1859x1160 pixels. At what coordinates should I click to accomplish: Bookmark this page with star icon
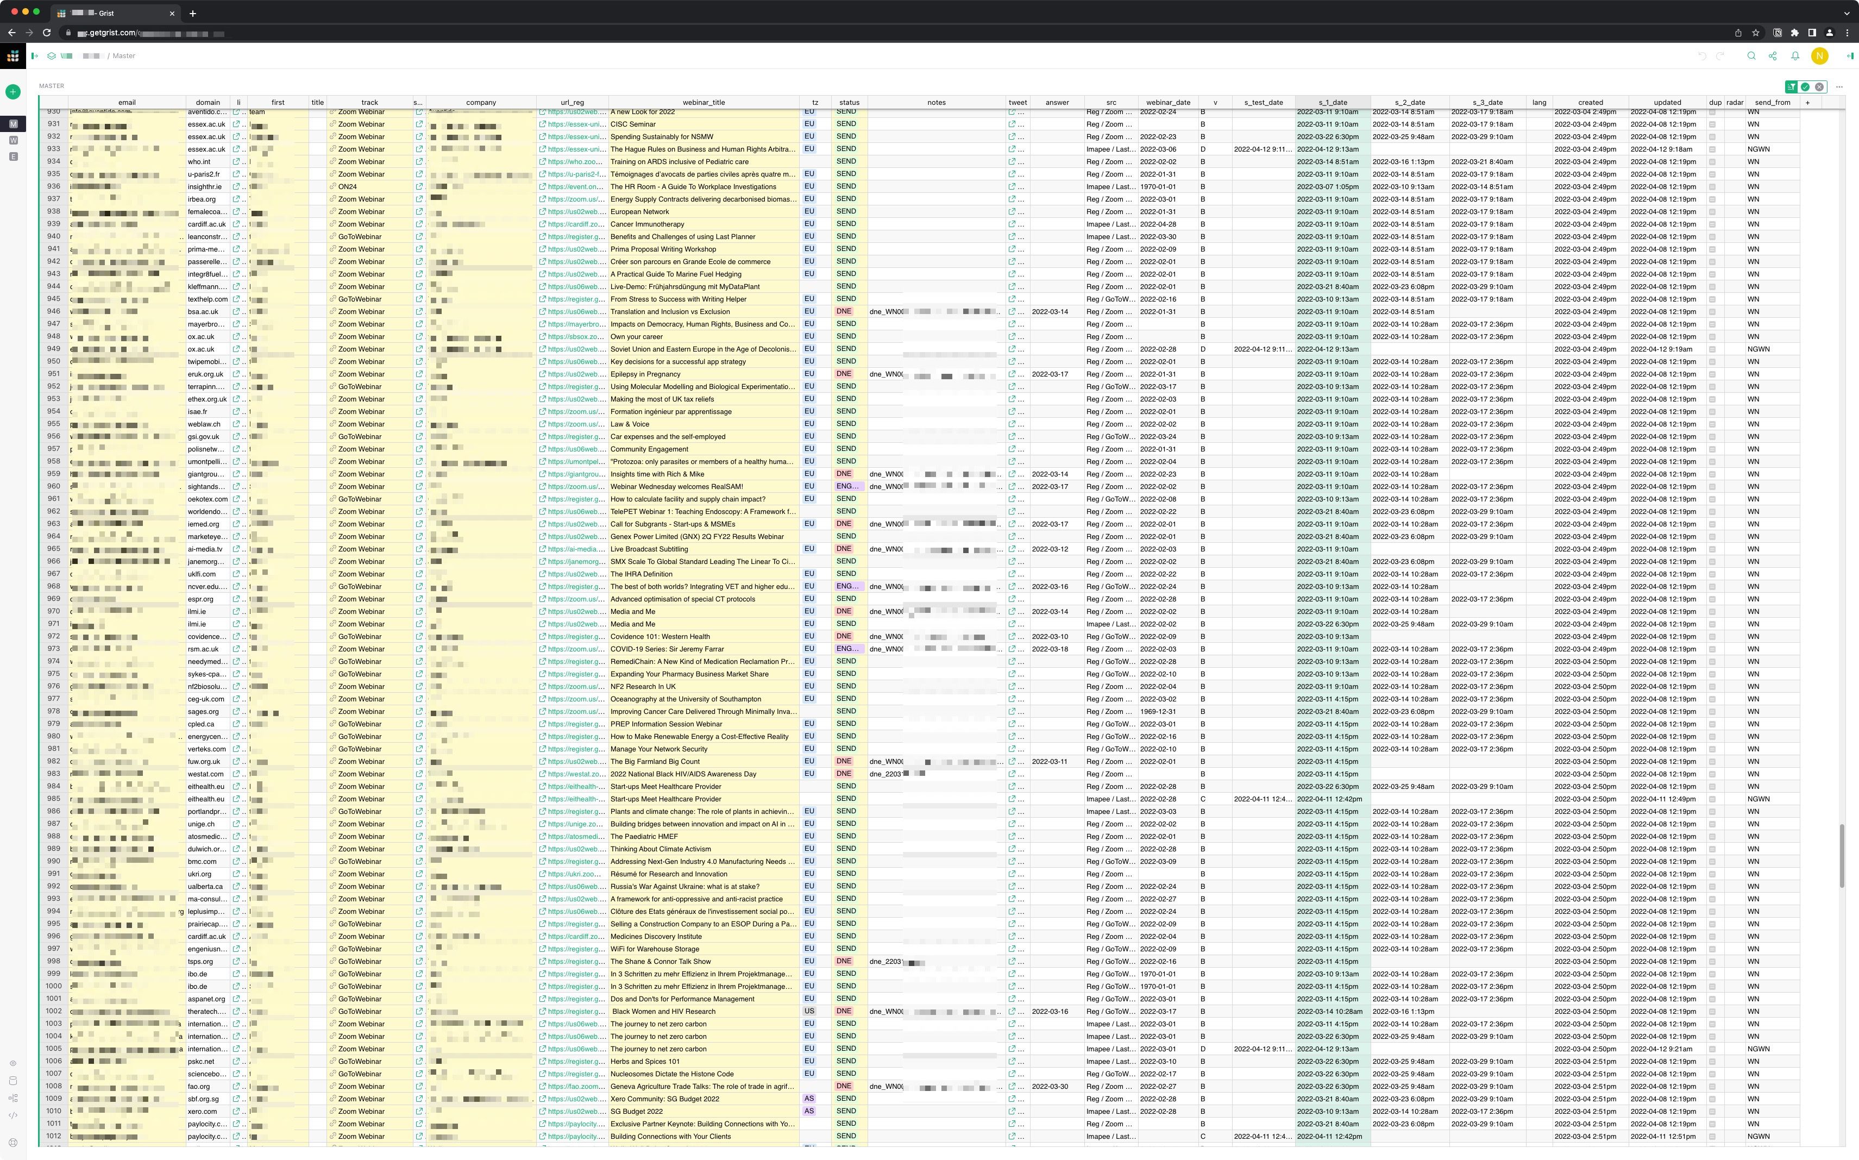(x=1755, y=33)
